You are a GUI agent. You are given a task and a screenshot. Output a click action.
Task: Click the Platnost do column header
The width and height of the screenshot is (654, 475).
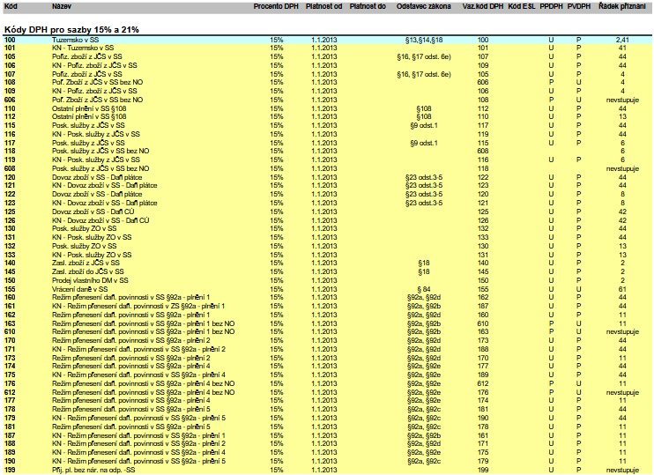368,6
